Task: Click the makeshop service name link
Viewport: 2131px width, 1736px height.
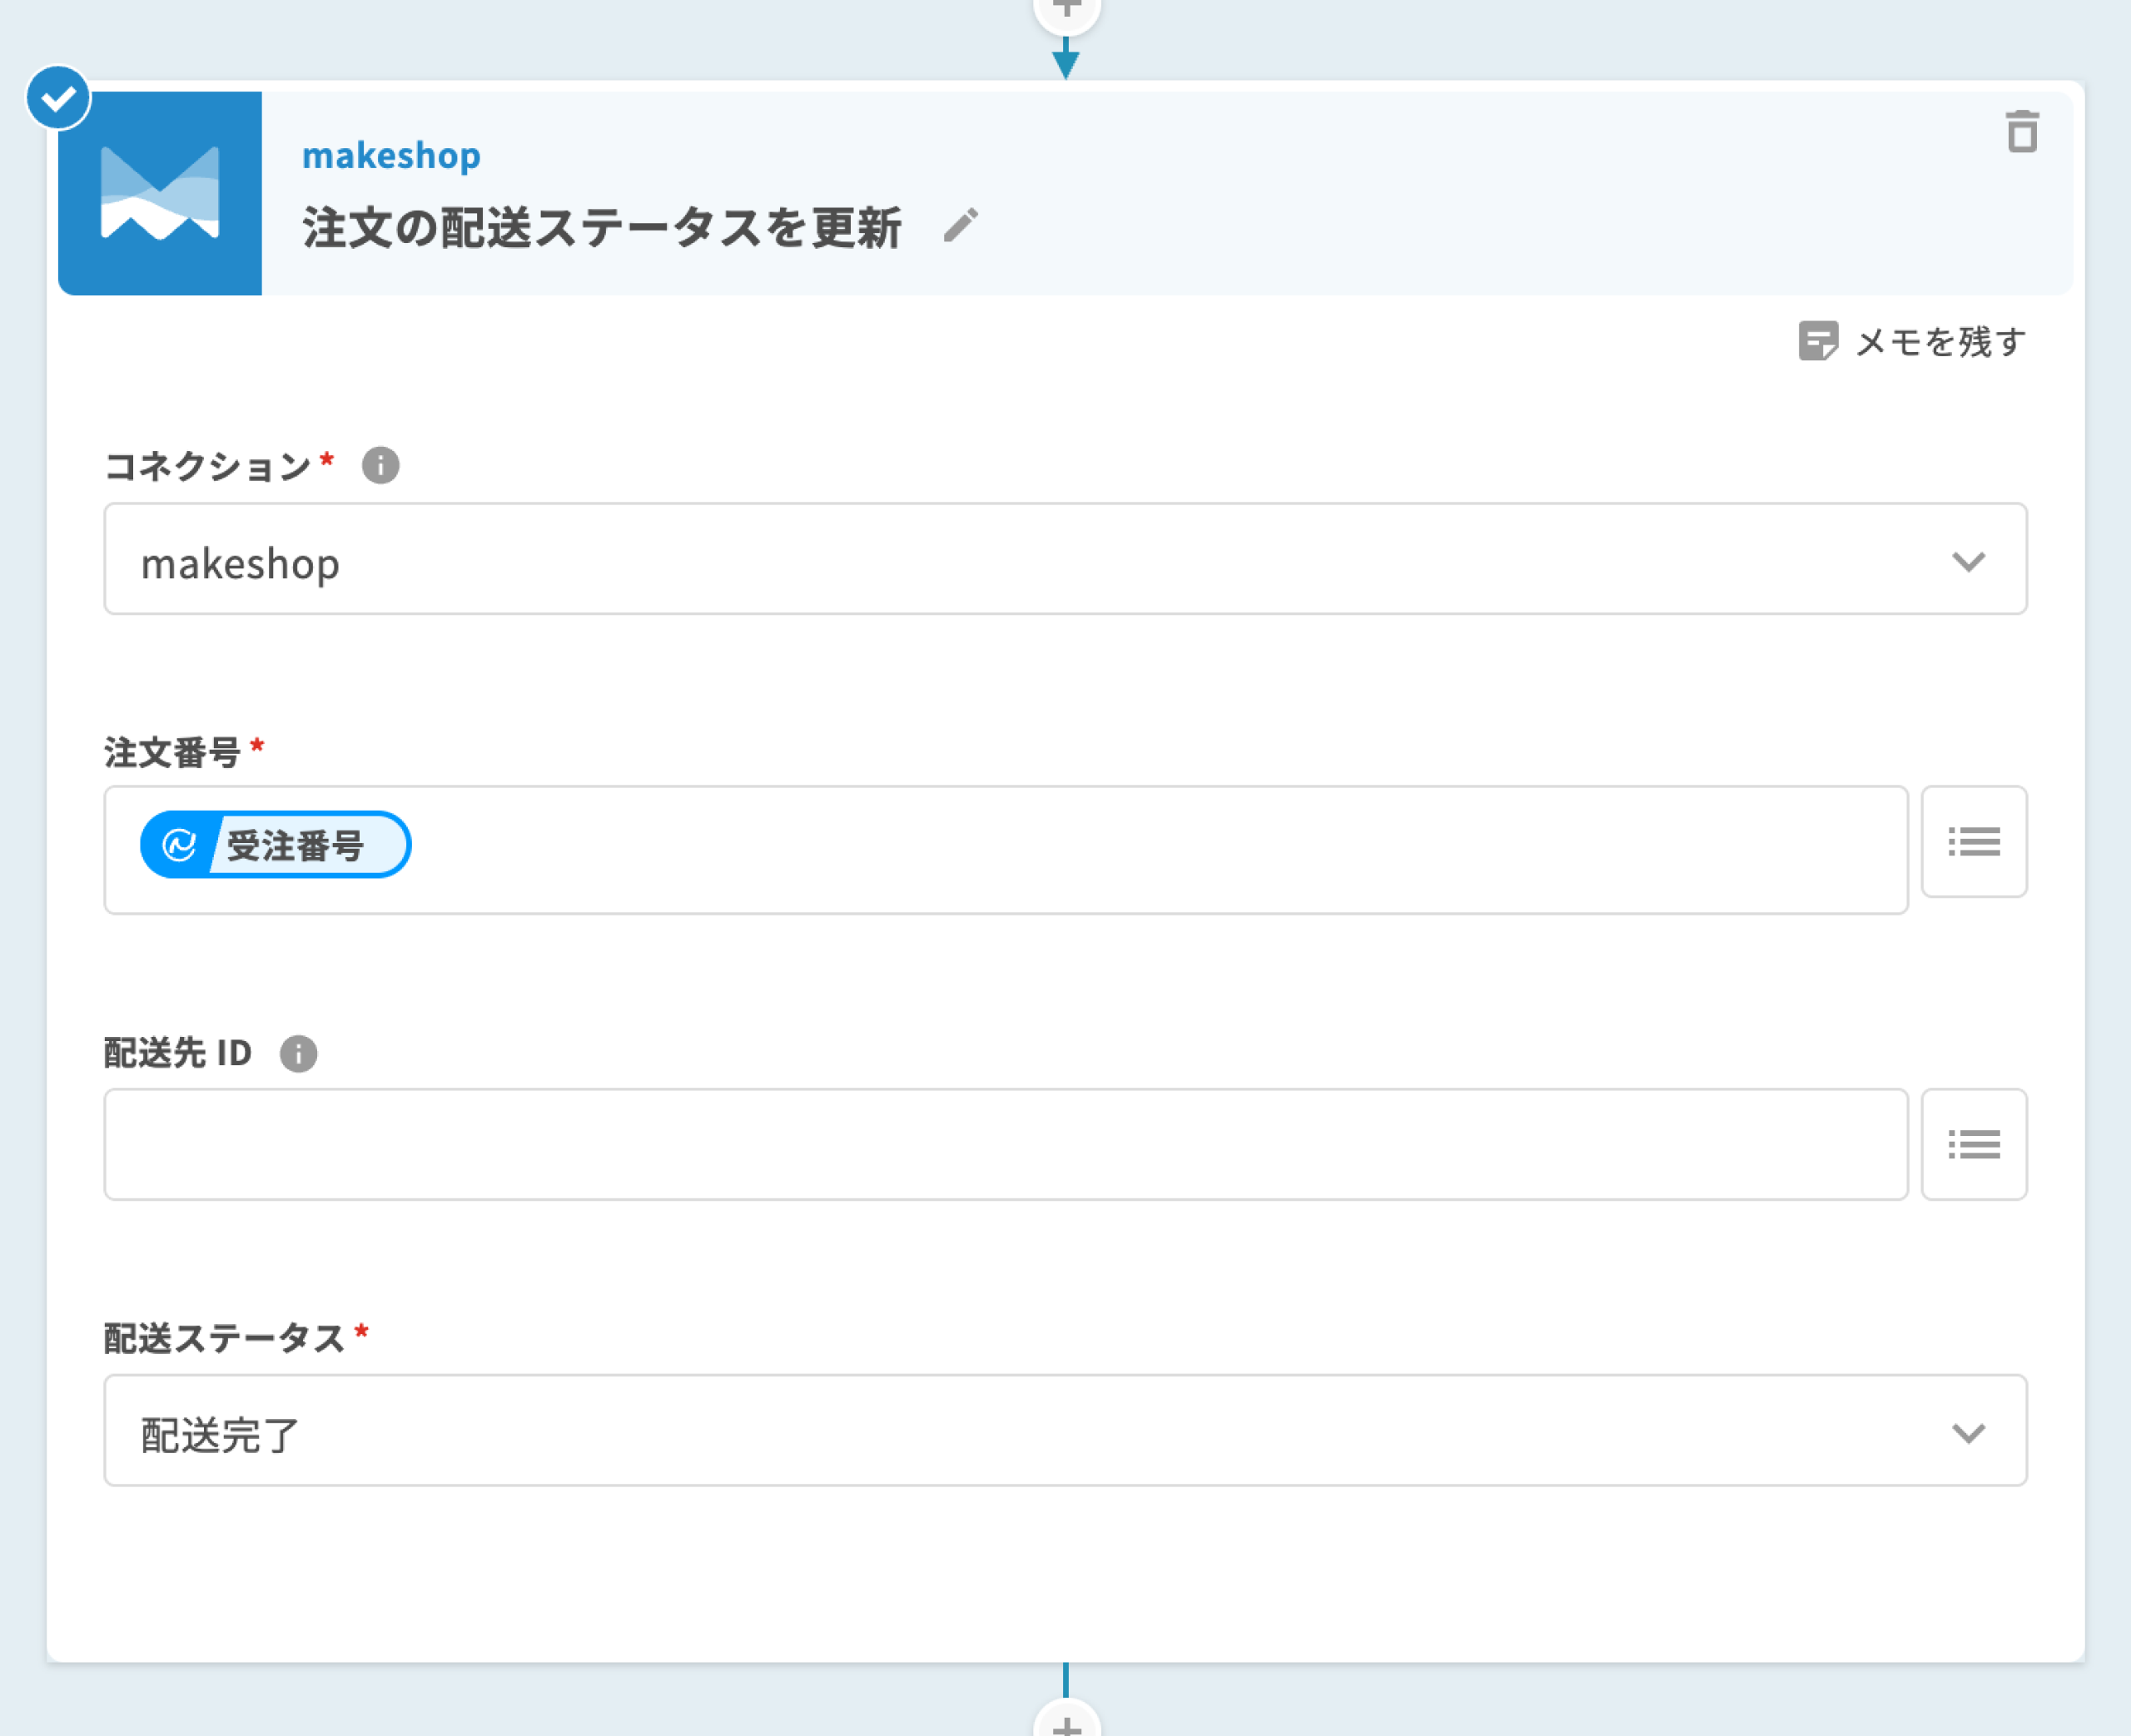Action: (391, 156)
